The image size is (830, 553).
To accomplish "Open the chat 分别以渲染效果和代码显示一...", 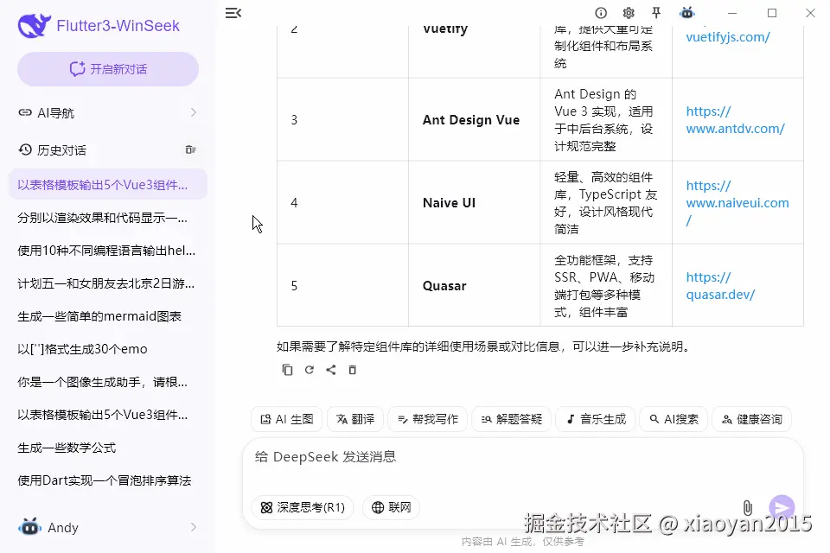I will [x=108, y=218].
